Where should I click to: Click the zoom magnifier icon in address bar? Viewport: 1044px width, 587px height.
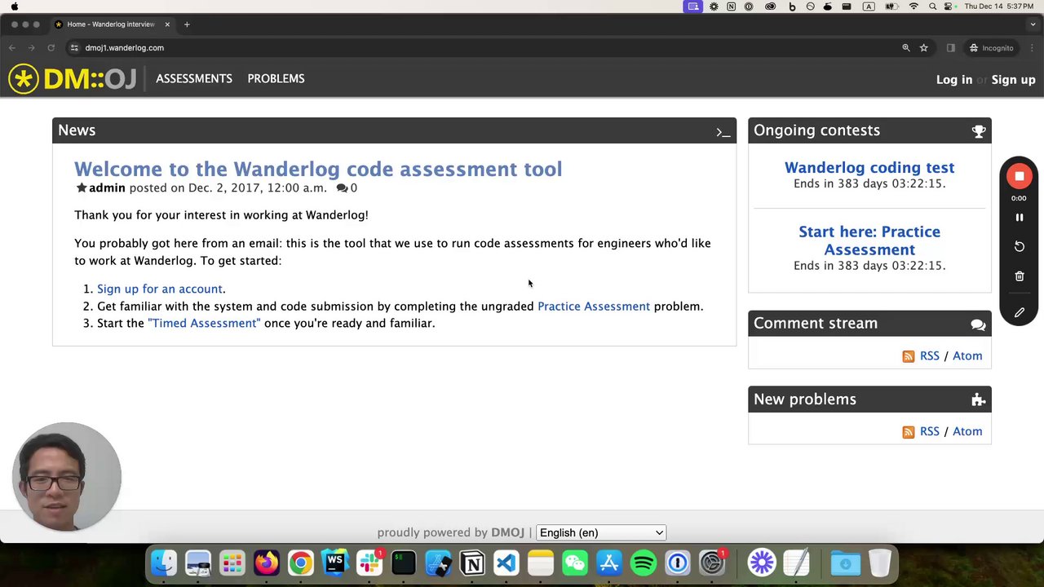pyautogui.click(x=905, y=48)
